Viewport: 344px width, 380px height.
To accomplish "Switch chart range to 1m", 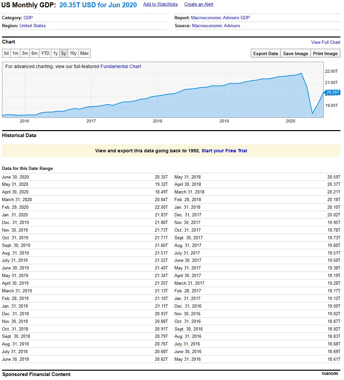I will tap(16, 53).
